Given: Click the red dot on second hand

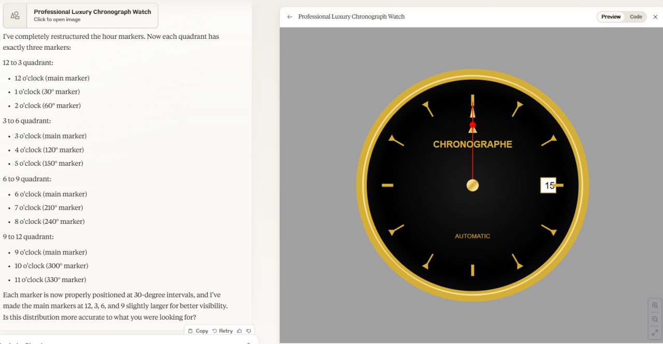Looking at the screenshot, I should [472, 125].
